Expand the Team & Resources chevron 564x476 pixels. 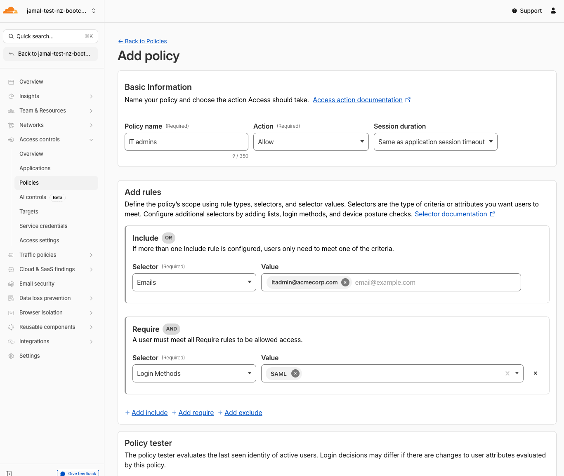(91, 111)
